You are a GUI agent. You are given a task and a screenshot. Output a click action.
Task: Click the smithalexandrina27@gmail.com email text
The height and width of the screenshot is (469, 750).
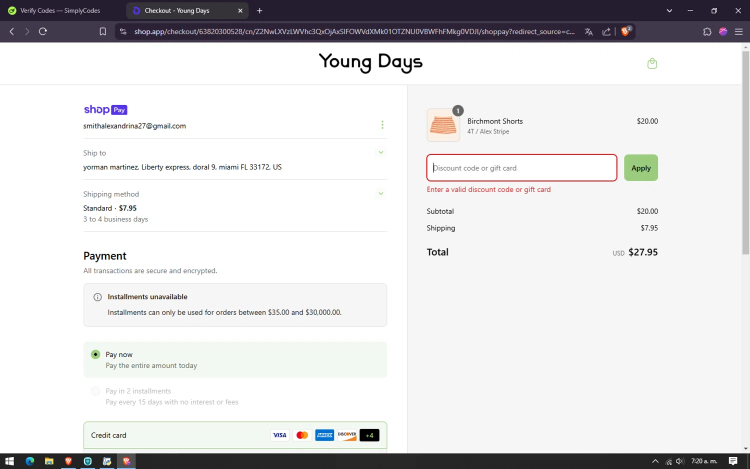134,126
